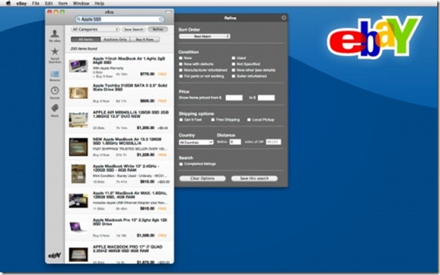Viewport: 440px width, 275px height.
Task: Open the Edit menu
Action: pos(49,3)
